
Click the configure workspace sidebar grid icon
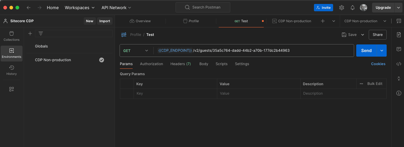[12, 89]
